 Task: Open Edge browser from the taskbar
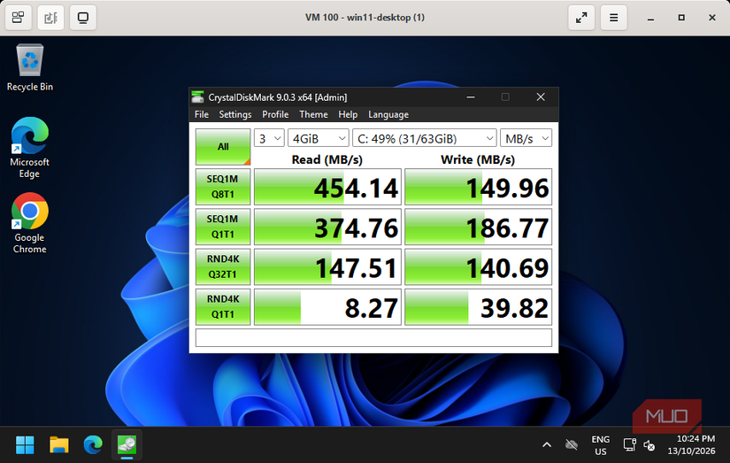coord(93,444)
